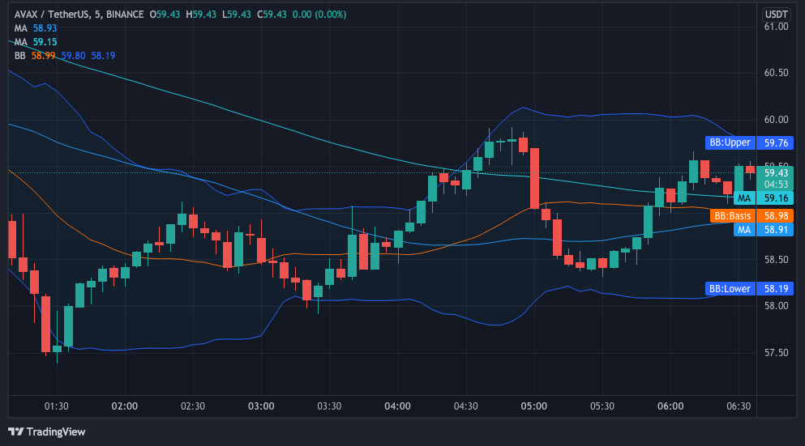Click the BB:Upper 59.76 axis label

pyautogui.click(x=748, y=142)
